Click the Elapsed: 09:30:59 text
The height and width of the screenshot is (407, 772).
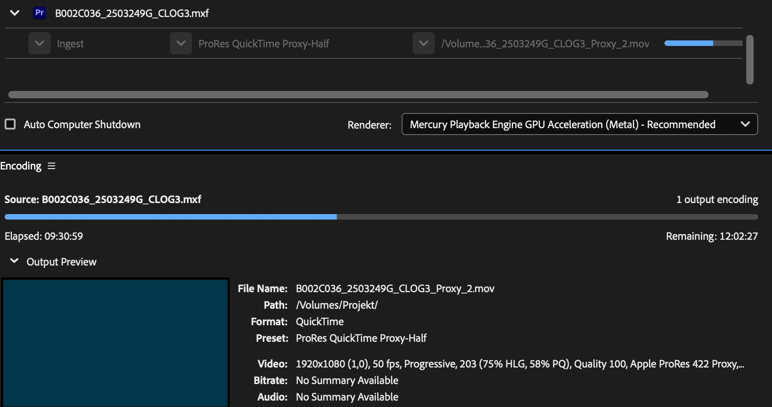[x=44, y=236]
